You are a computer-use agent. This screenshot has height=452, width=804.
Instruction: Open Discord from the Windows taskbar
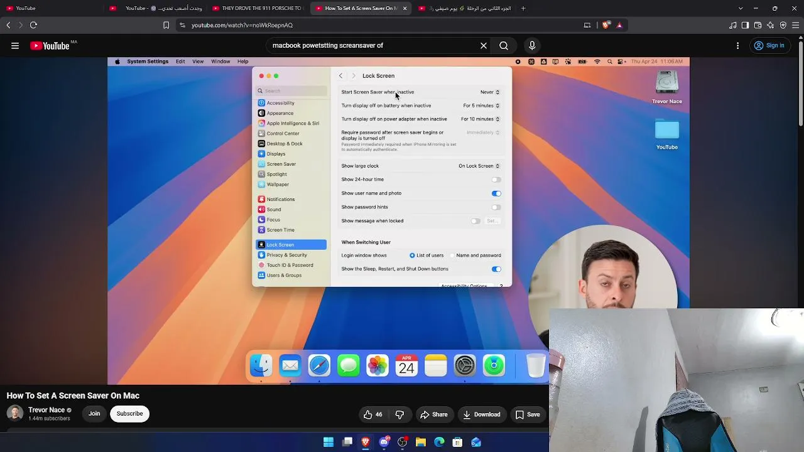[384, 443]
